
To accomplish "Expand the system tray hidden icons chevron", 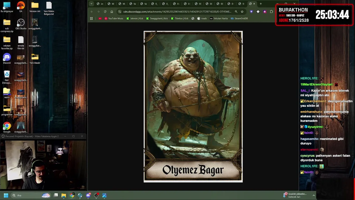I will tap(314, 195).
